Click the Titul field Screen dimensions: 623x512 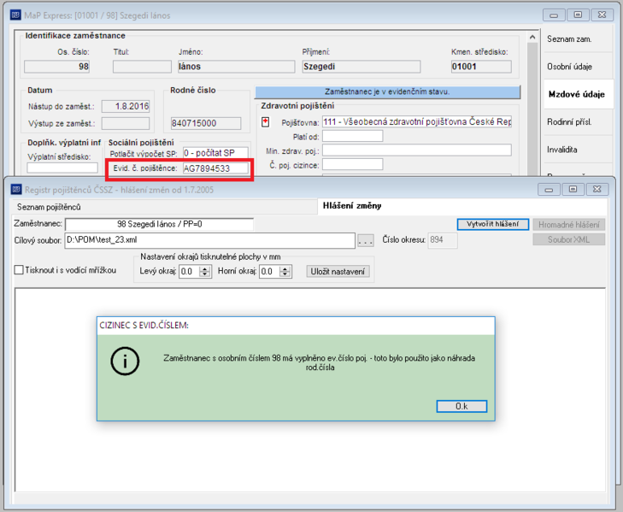142,67
